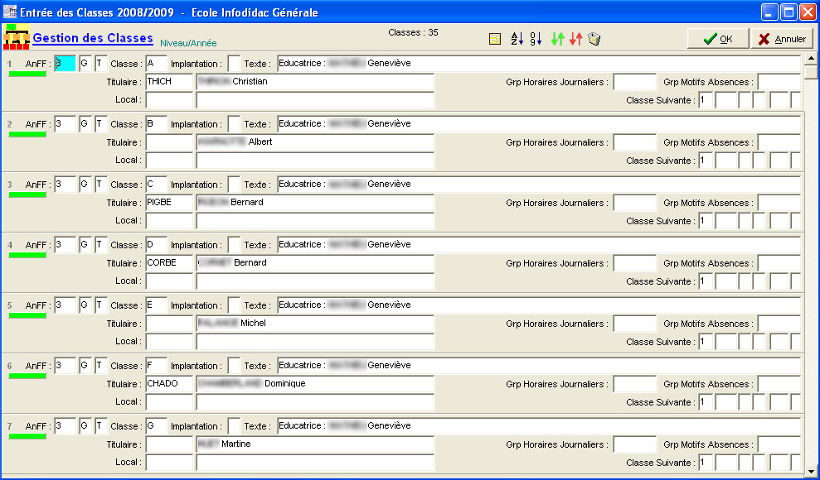Click the Local code field in row 1
The height and width of the screenshot is (480, 820).
169,99
